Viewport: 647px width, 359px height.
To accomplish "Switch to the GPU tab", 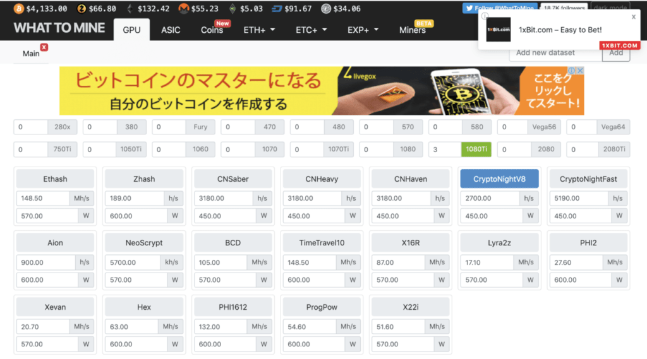I will click(x=131, y=30).
